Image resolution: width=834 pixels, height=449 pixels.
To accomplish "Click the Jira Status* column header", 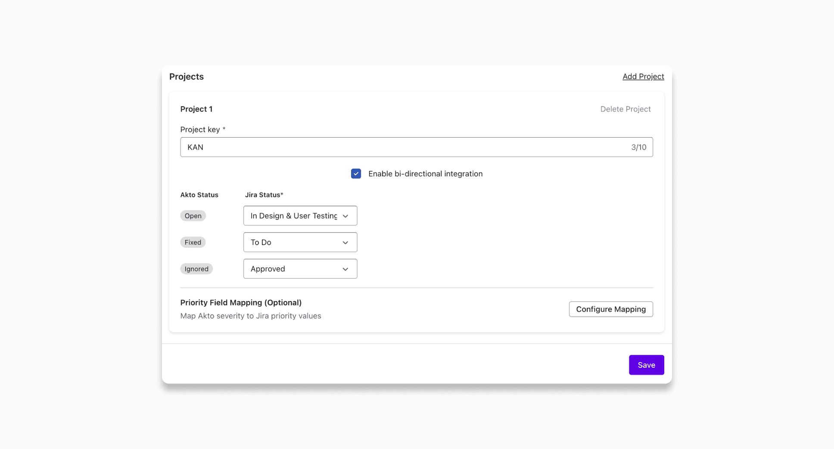I will point(264,195).
